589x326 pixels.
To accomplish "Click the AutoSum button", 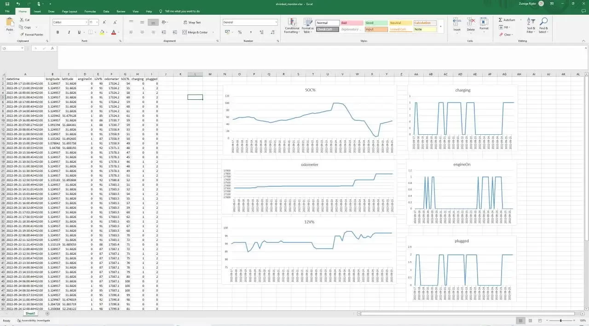I will coord(507,20).
